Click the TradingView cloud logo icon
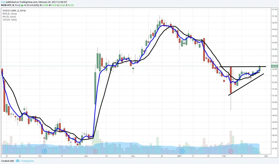The width and height of the screenshot is (279, 164). coord(17,161)
